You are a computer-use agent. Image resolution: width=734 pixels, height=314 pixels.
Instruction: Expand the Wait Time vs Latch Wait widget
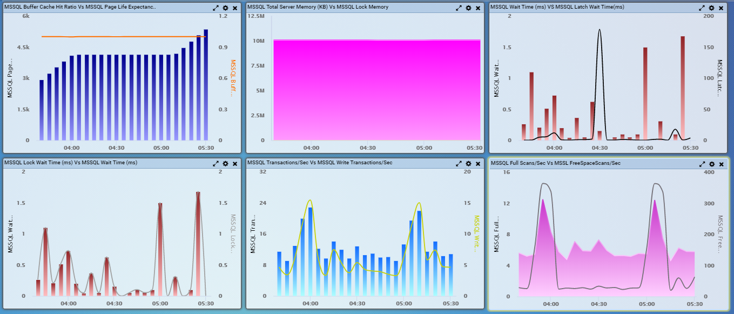point(702,8)
